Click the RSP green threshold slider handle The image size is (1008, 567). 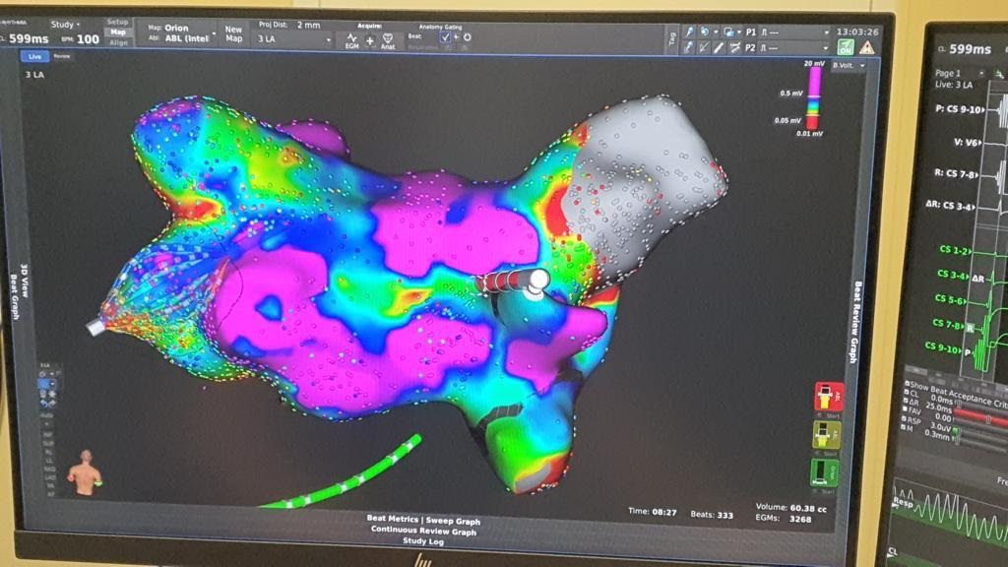tap(957, 431)
